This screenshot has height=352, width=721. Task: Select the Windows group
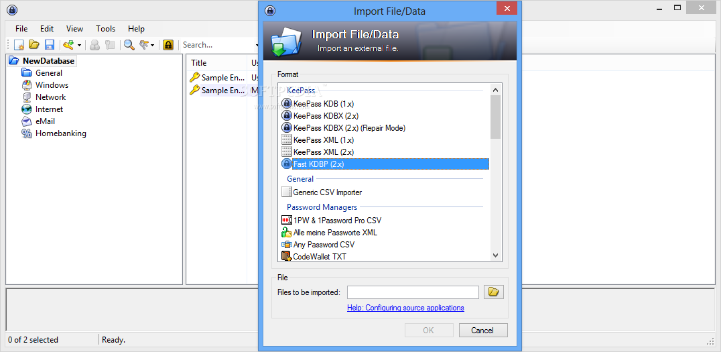coord(52,85)
